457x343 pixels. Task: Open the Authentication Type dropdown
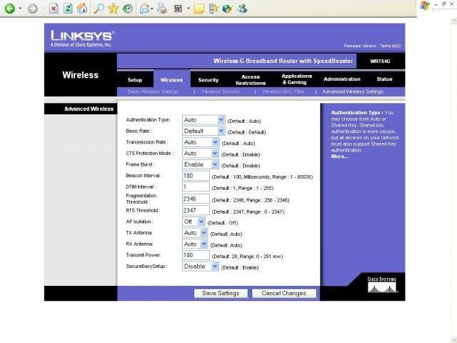pos(204,120)
